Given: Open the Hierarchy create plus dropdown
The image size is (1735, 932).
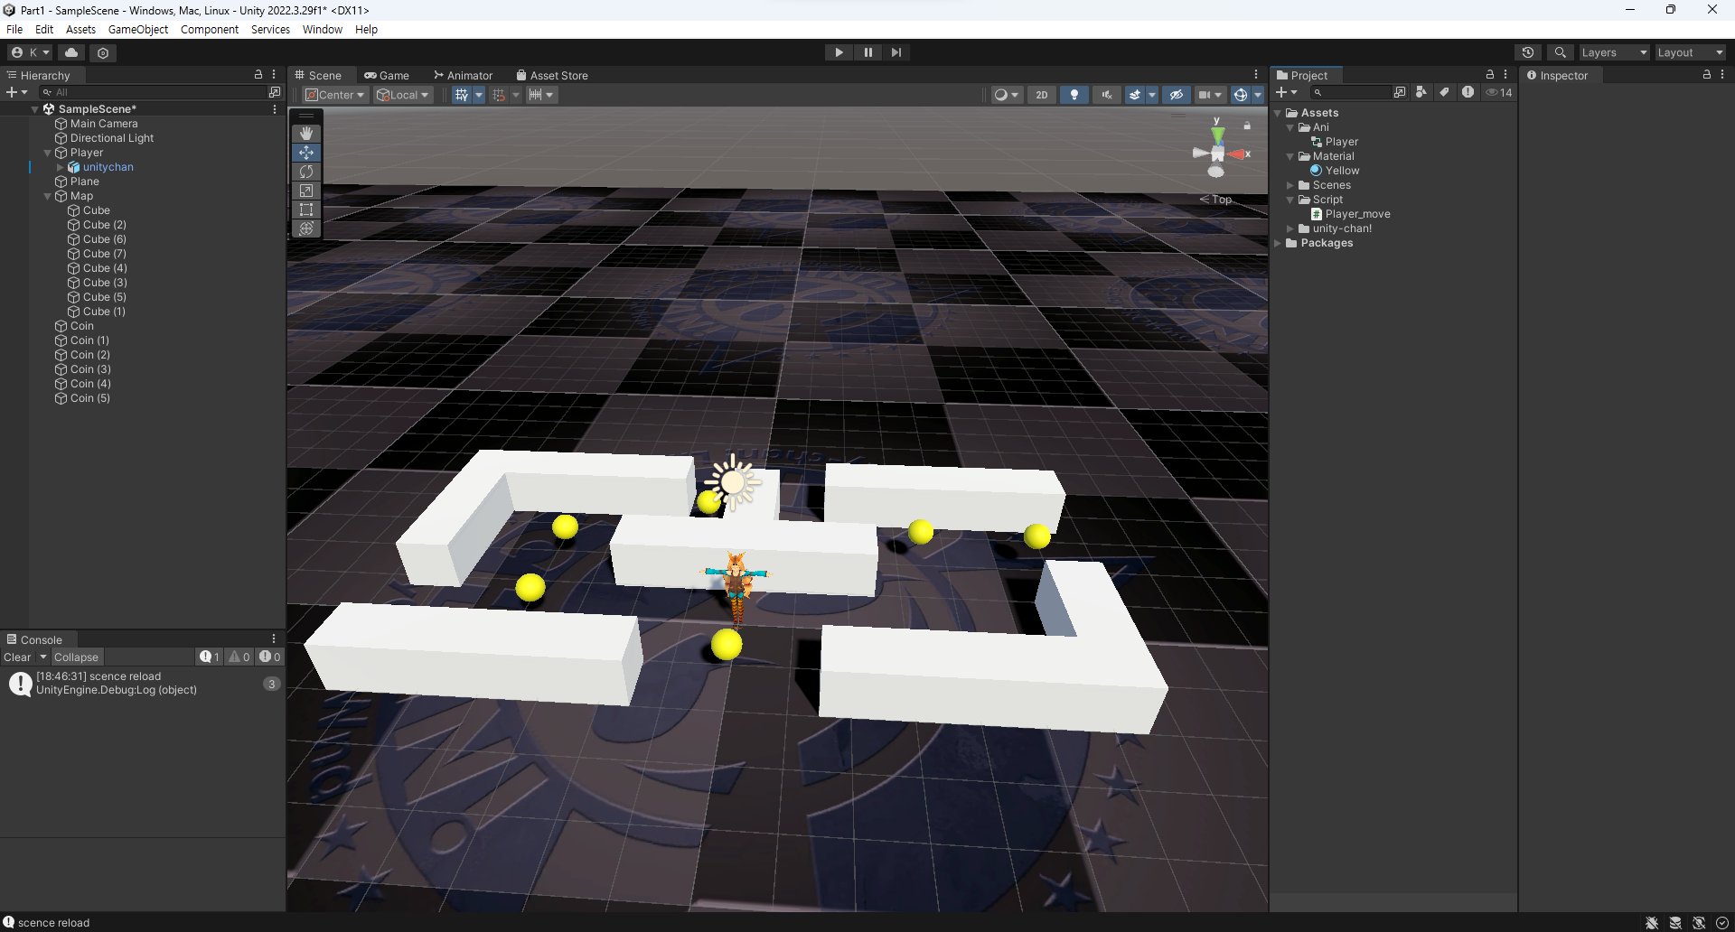Looking at the screenshot, I should 17,92.
